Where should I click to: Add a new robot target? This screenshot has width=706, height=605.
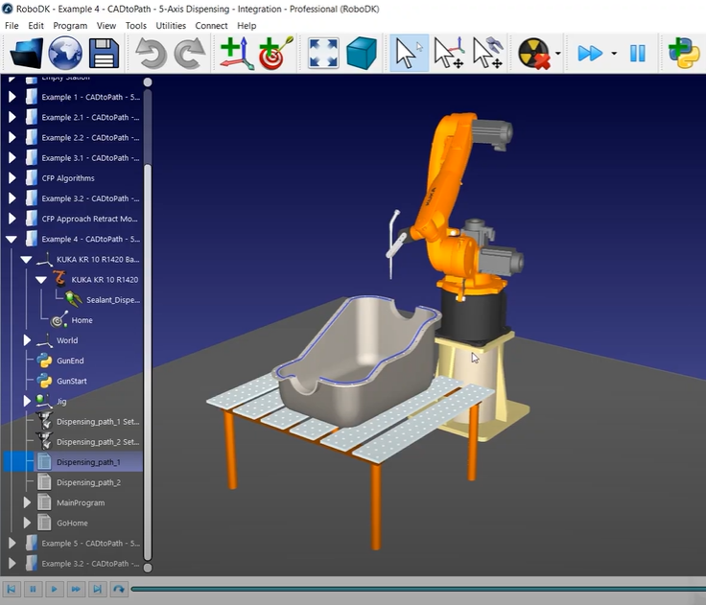[x=273, y=54]
